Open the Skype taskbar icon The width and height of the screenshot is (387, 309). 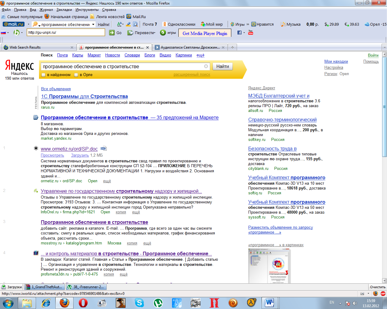pos(139,303)
